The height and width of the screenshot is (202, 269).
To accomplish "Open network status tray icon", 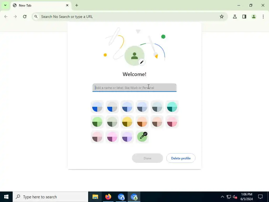I will (x=229, y=197).
